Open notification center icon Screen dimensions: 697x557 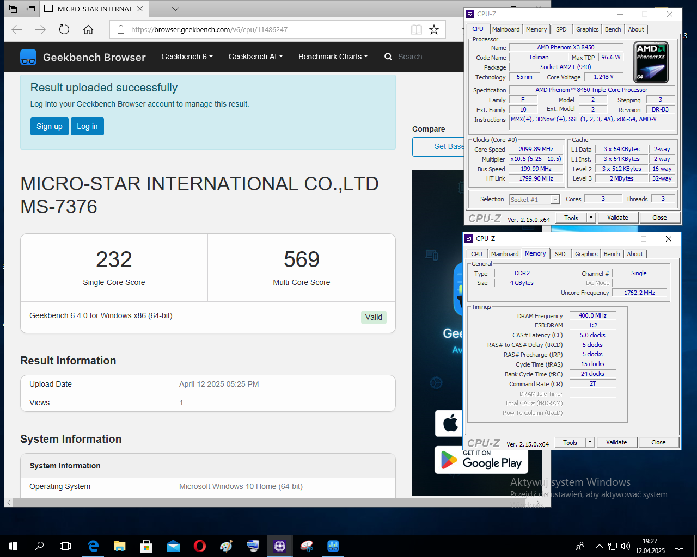(x=679, y=546)
